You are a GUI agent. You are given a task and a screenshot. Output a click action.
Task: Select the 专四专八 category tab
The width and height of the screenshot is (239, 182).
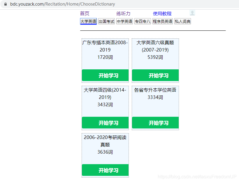coord(143,21)
